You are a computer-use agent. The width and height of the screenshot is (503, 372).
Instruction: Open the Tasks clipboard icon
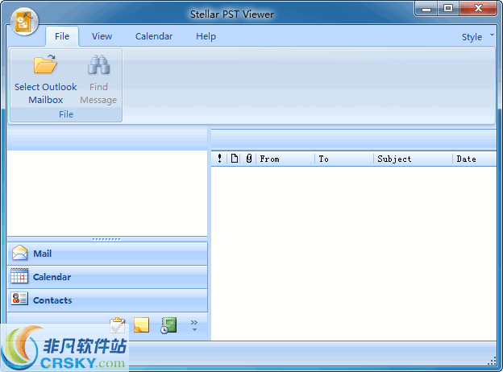[x=118, y=325]
